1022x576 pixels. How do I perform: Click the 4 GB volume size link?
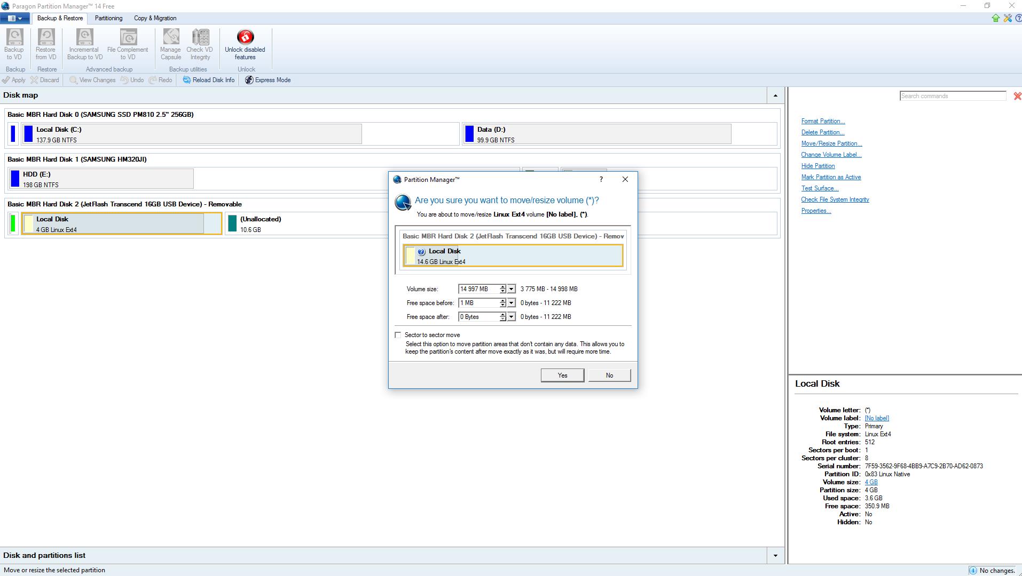click(871, 482)
